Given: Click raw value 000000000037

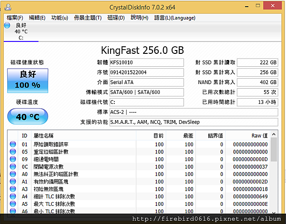Looking at the screenshot, I should pyautogui.click(x=250, y=167).
